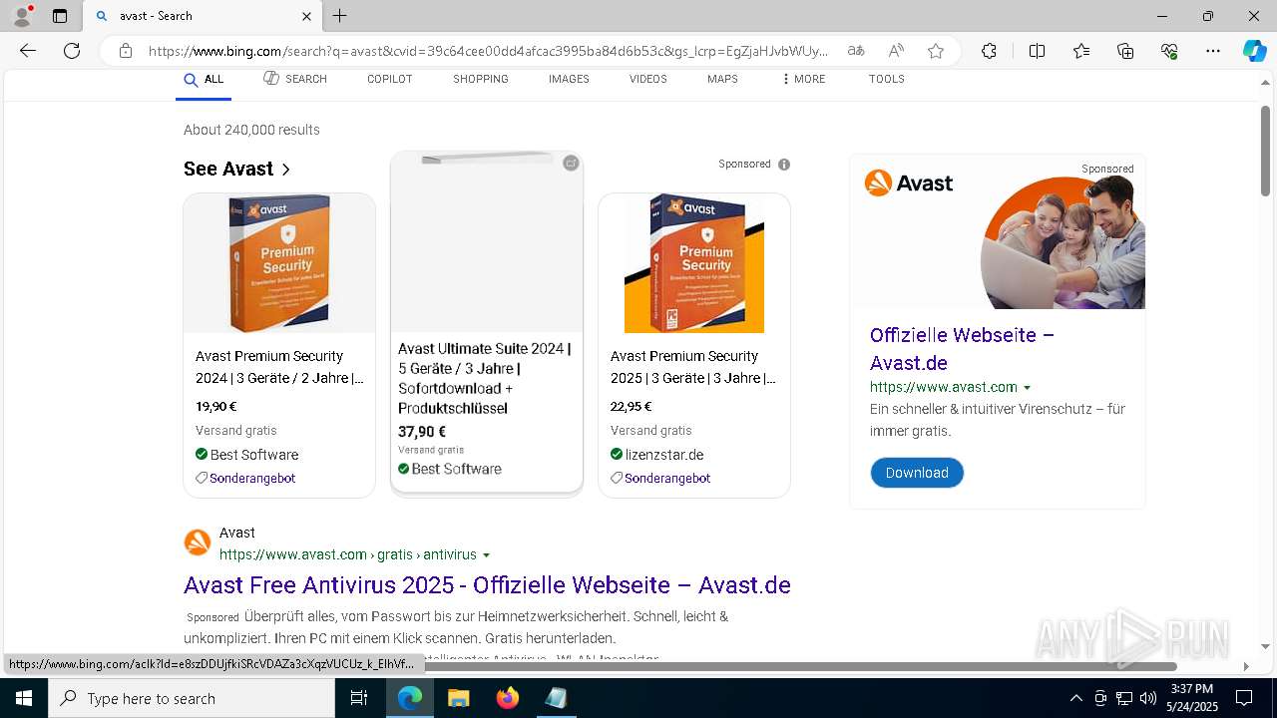This screenshot has height=718, width=1277.
Task: Click Sonderangebot under 19,90 € product
Action: tap(252, 479)
